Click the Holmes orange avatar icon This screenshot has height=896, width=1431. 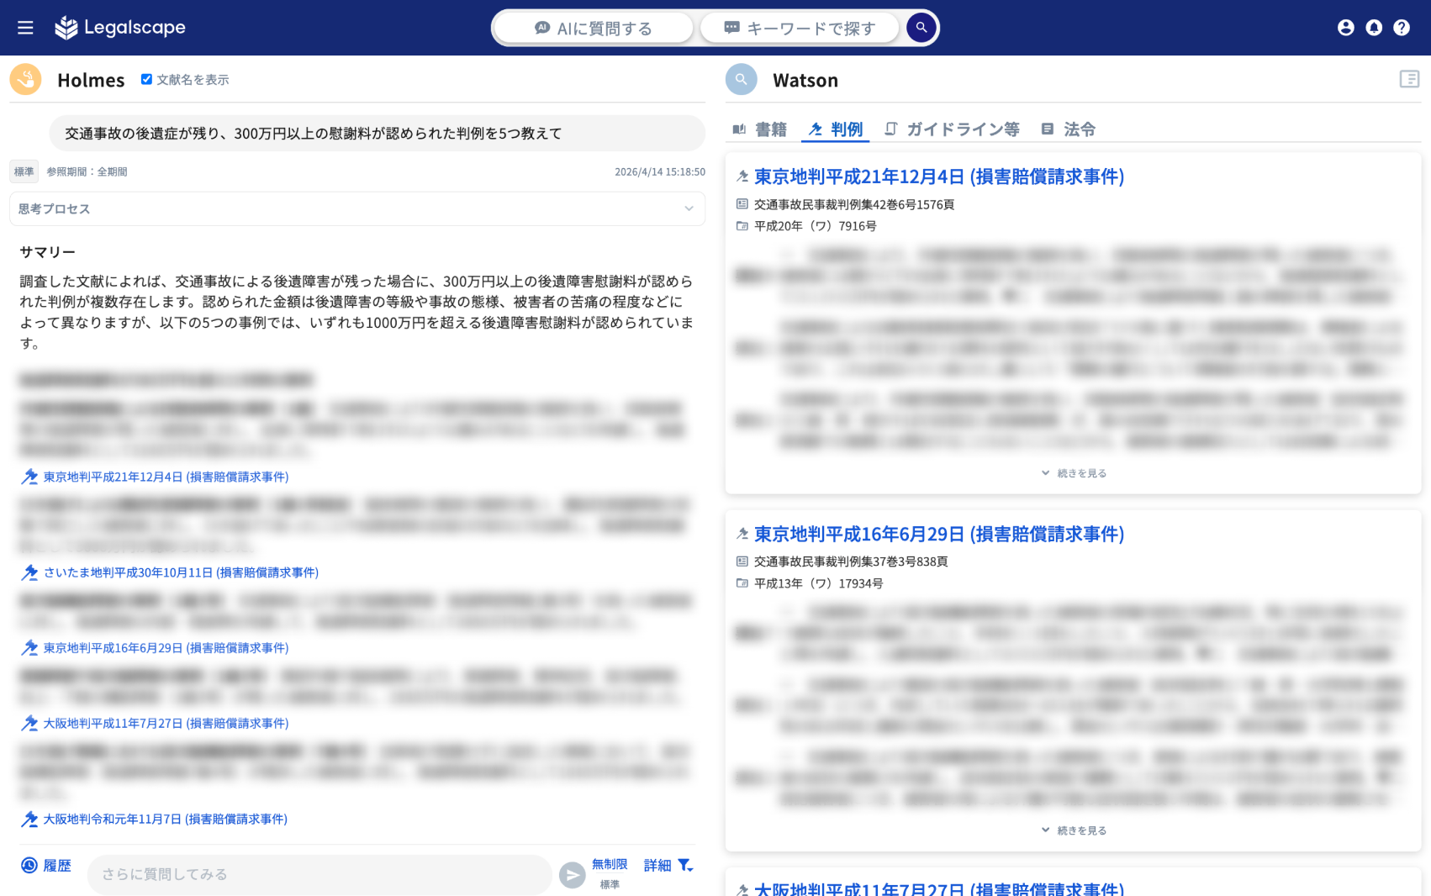tap(26, 80)
